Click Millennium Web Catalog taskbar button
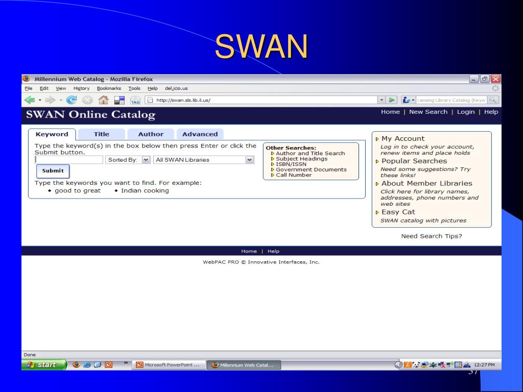 (244, 365)
